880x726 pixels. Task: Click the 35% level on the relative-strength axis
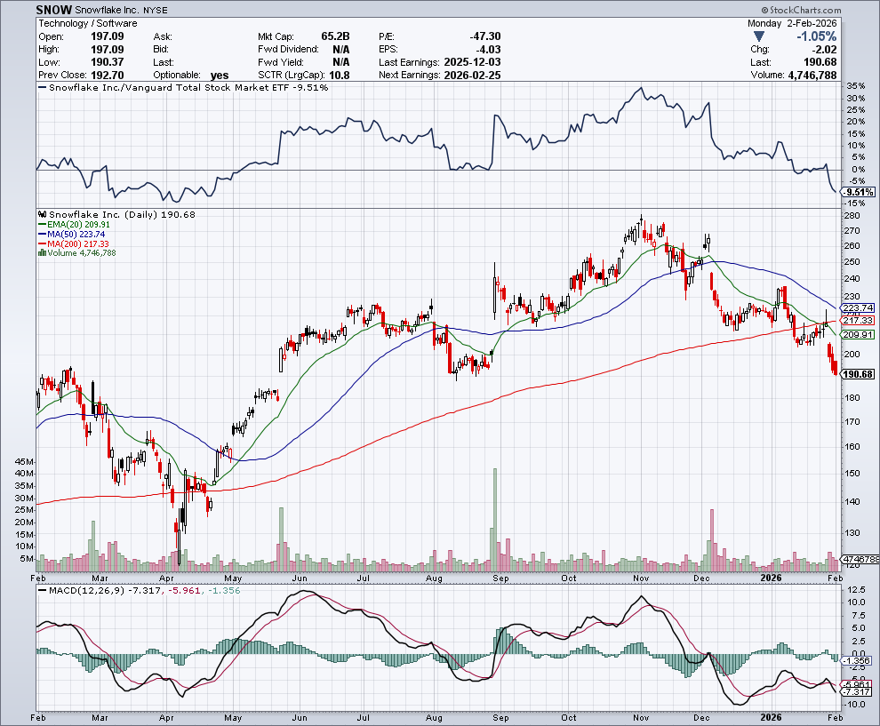coord(855,86)
